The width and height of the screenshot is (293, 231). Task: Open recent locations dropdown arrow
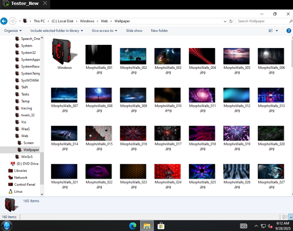(x=20, y=21)
